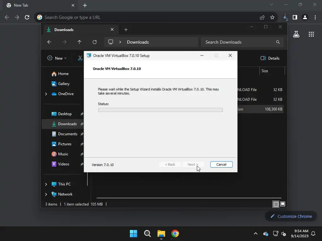Open the display/network tray icon
Image resolution: width=322 pixels, height=241 pixels.
[275, 233]
